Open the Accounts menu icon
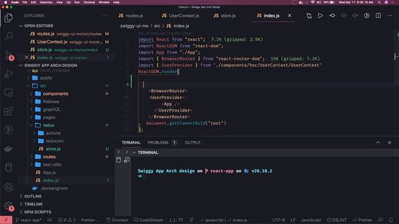 tap(8, 187)
